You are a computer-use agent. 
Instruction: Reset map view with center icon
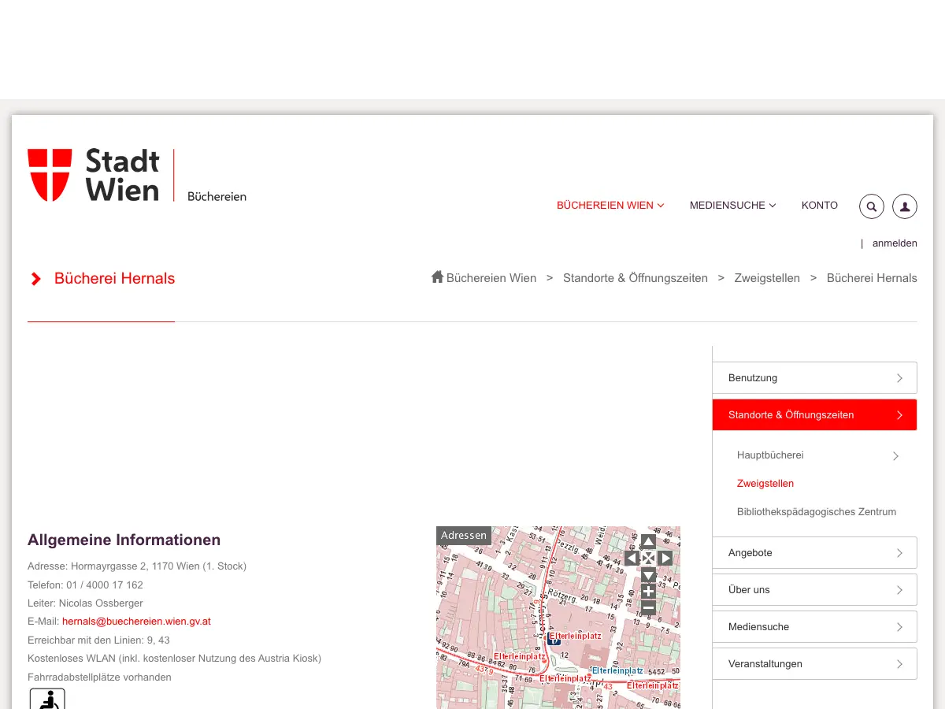[x=648, y=559]
